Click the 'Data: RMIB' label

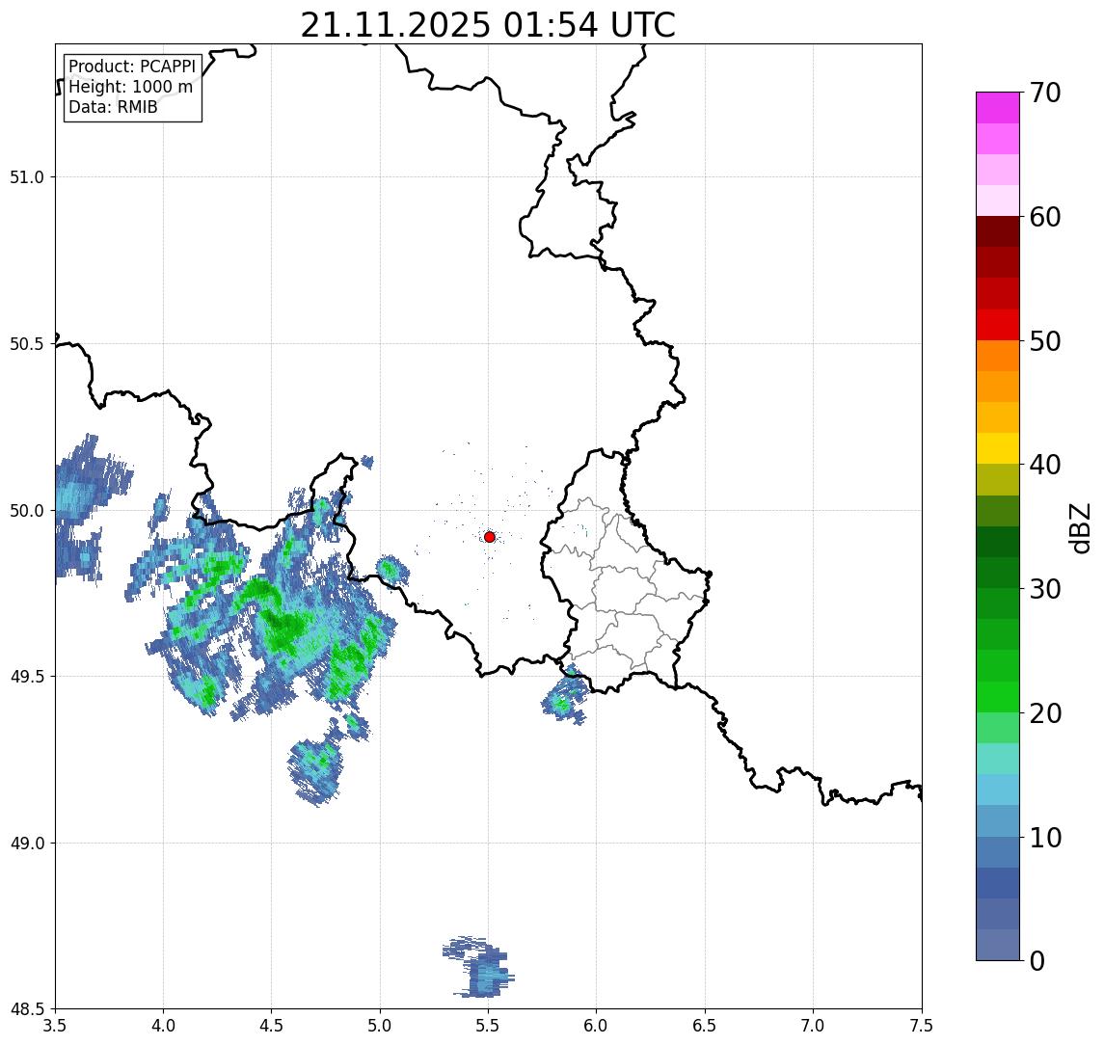(x=113, y=107)
